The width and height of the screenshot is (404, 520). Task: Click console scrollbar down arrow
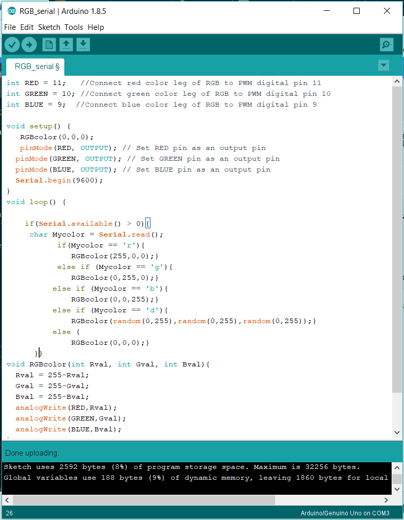click(x=397, y=489)
